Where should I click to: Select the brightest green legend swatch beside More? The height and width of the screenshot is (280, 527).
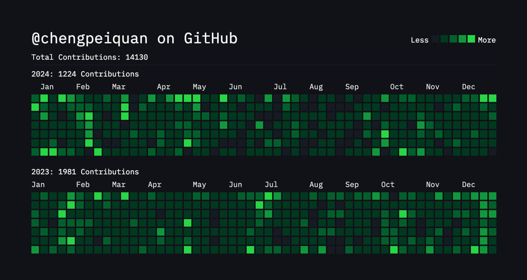pos(471,39)
